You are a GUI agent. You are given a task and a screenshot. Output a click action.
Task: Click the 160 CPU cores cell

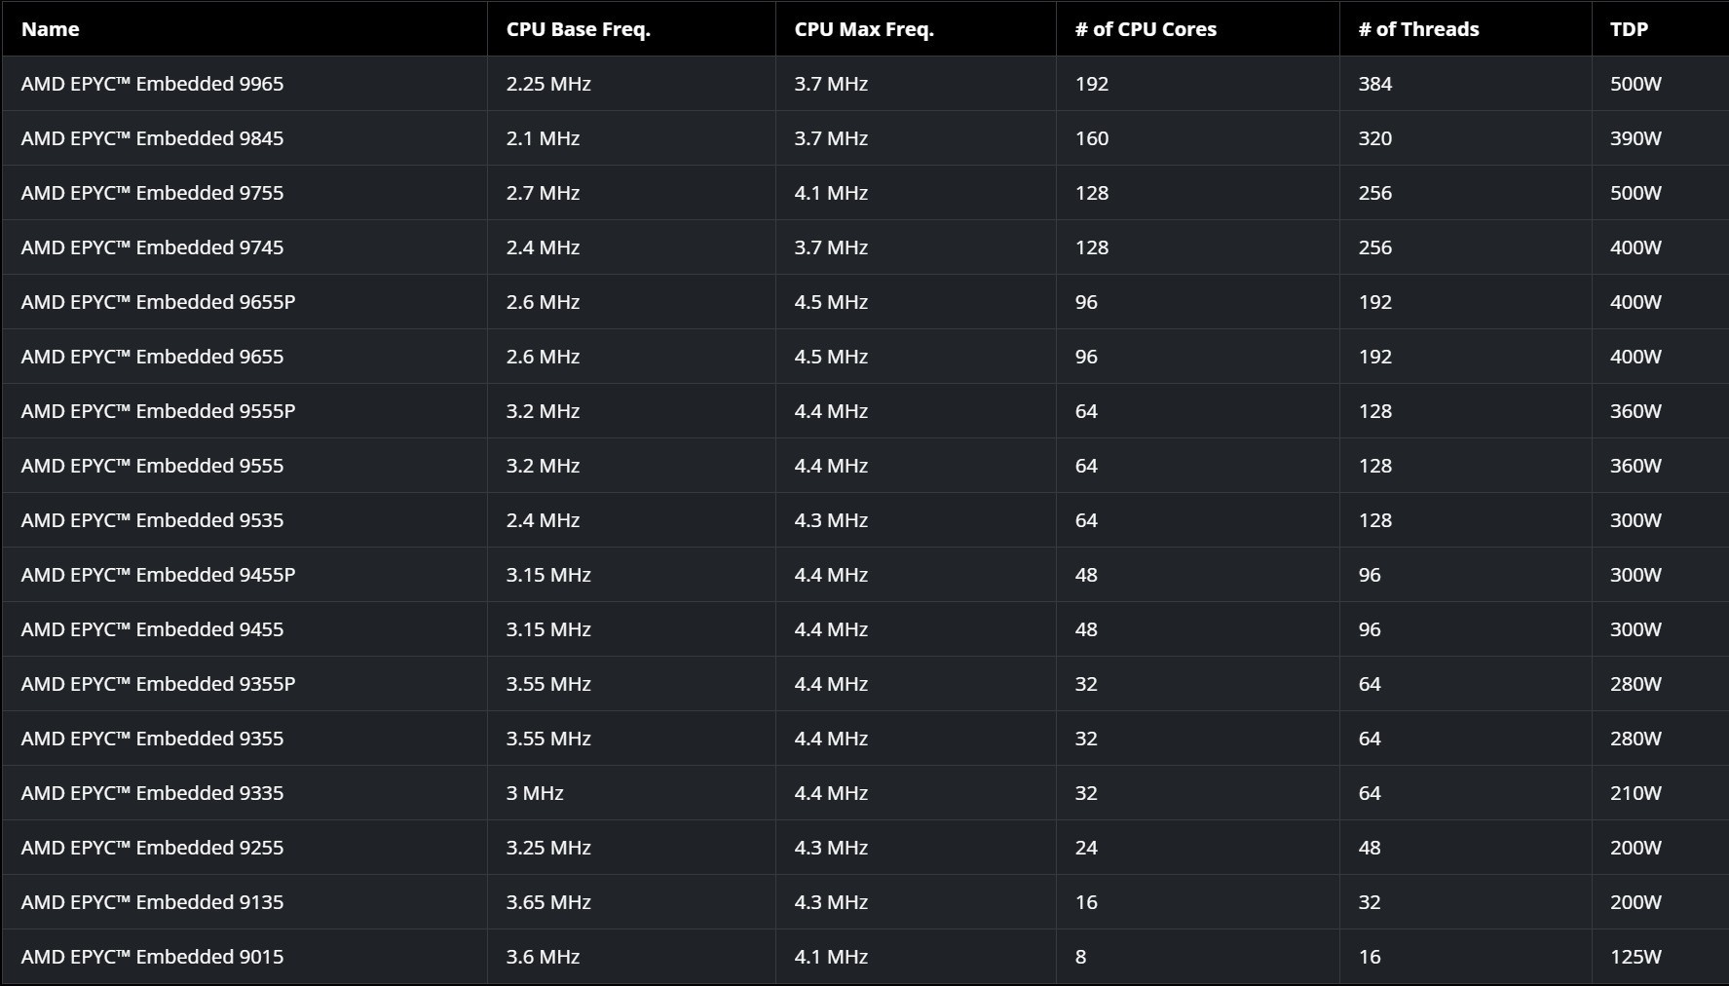1091,138
